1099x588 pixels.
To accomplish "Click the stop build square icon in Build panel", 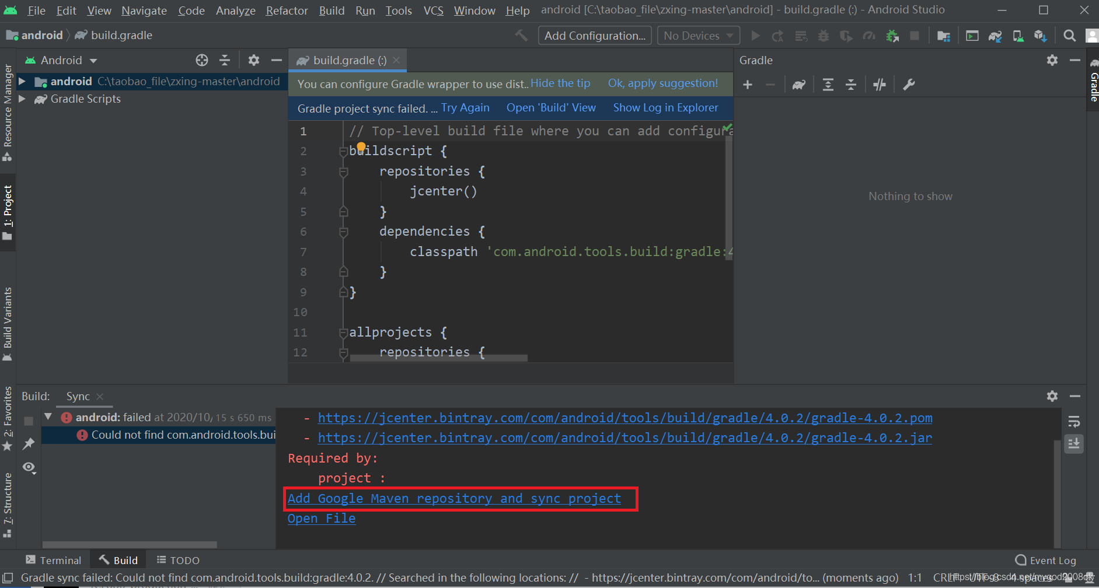I will tap(29, 421).
